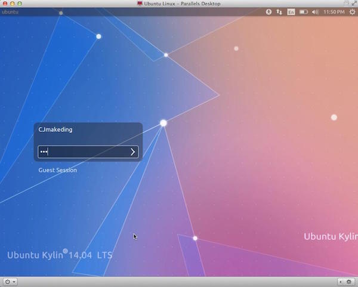Screen dimensions: 358x287
Task: Click the password input field
Action: click(88, 152)
